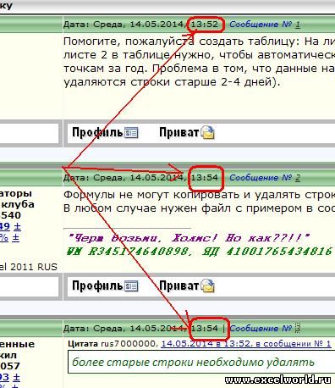335x388 pixels.
Task: Click the profile card icon in the first post
Action: (x=131, y=133)
